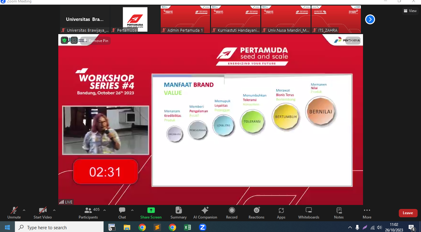Click the taskbar search box
This screenshot has height=232, width=421.
(59, 227)
